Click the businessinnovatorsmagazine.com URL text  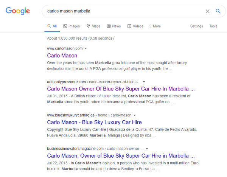coord(75,149)
